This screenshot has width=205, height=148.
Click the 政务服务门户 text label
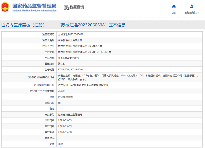192,13
